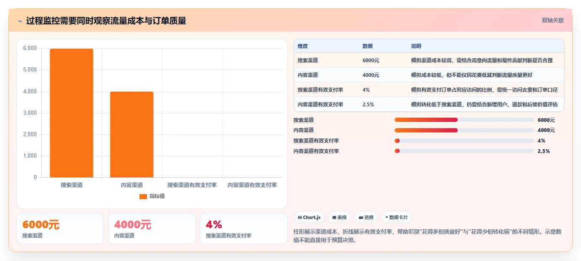Click the 搜索渠道 6000元 progress bar

pos(464,120)
